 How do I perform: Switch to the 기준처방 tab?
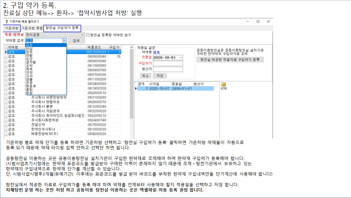click(12, 28)
